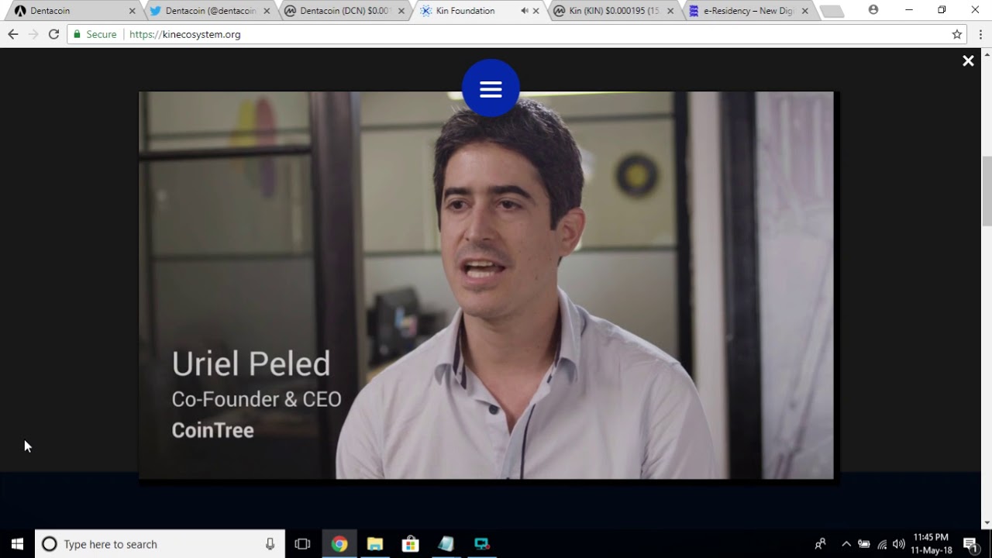This screenshot has width=992, height=558.
Task: Open the blue hamburger menu button
Action: pos(491,88)
